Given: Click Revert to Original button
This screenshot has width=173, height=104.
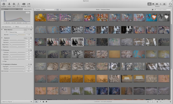Looking at the screenshot, I should point(7,102).
